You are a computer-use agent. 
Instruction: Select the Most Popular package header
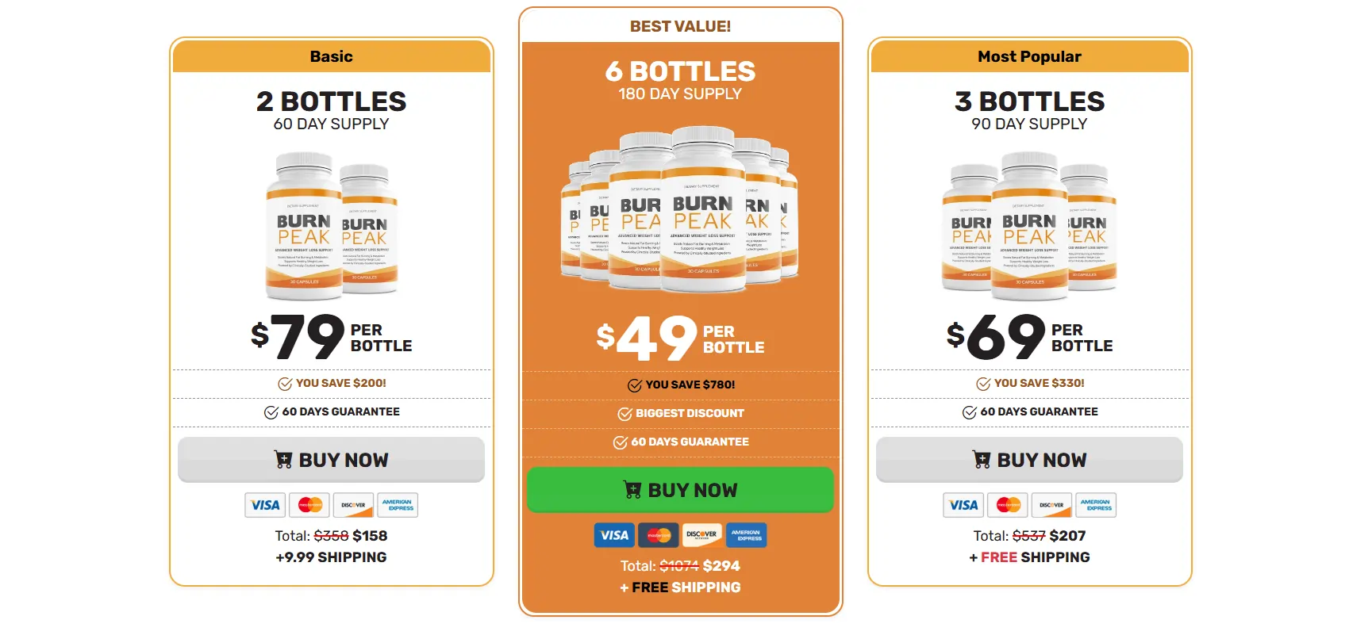pos(1029,56)
